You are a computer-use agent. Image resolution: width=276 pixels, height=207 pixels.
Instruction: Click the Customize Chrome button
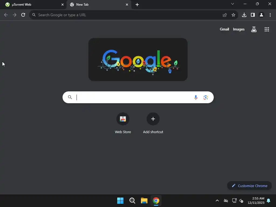249,186
